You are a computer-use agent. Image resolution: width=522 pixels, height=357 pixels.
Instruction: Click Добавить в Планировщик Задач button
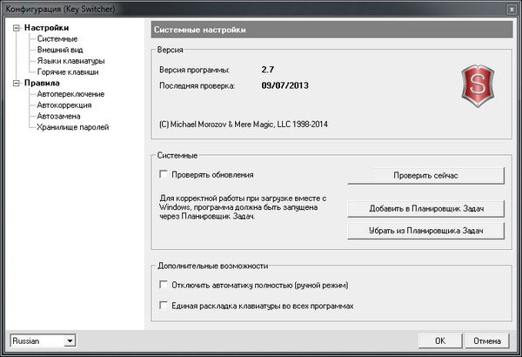click(x=425, y=209)
